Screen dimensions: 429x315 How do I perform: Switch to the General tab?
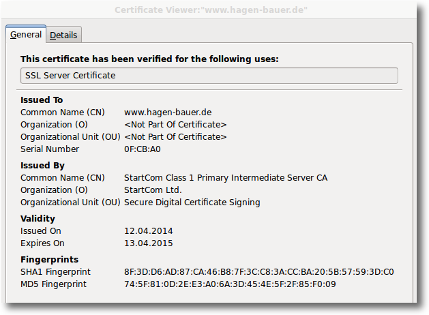tap(26, 34)
